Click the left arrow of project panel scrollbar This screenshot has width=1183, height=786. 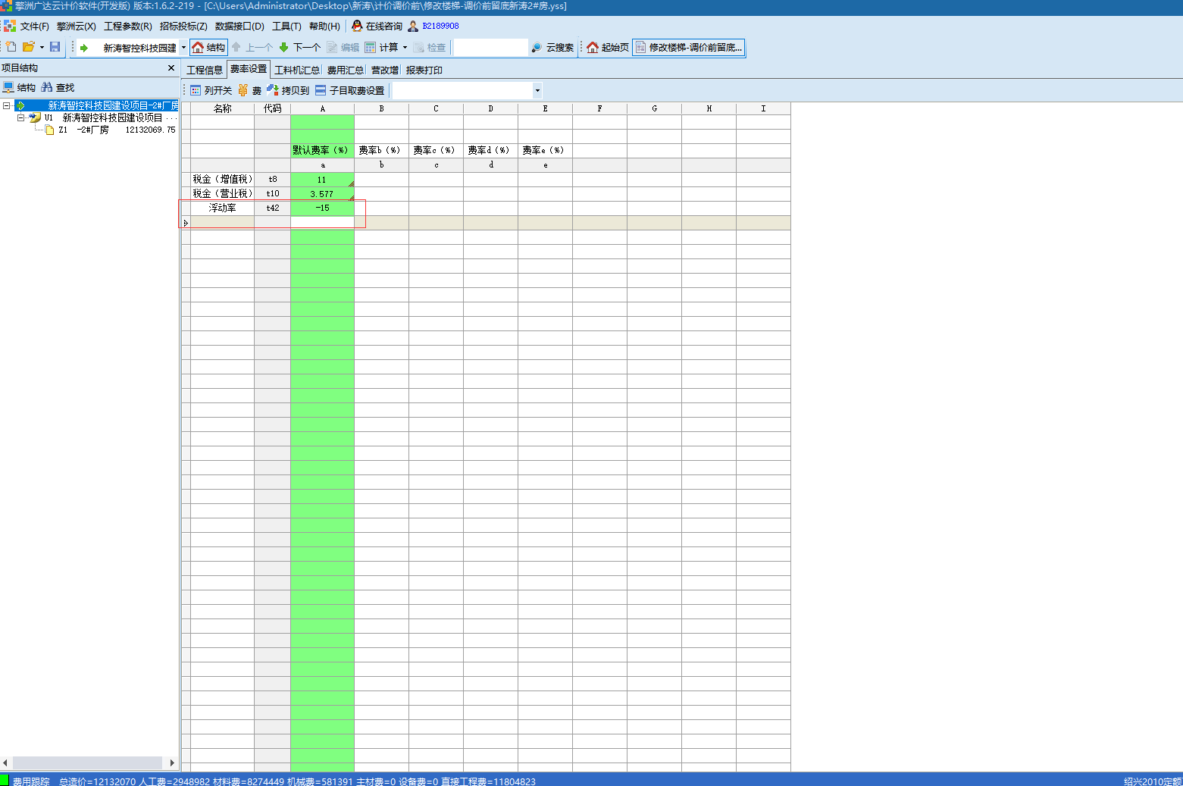tap(5, 763)
